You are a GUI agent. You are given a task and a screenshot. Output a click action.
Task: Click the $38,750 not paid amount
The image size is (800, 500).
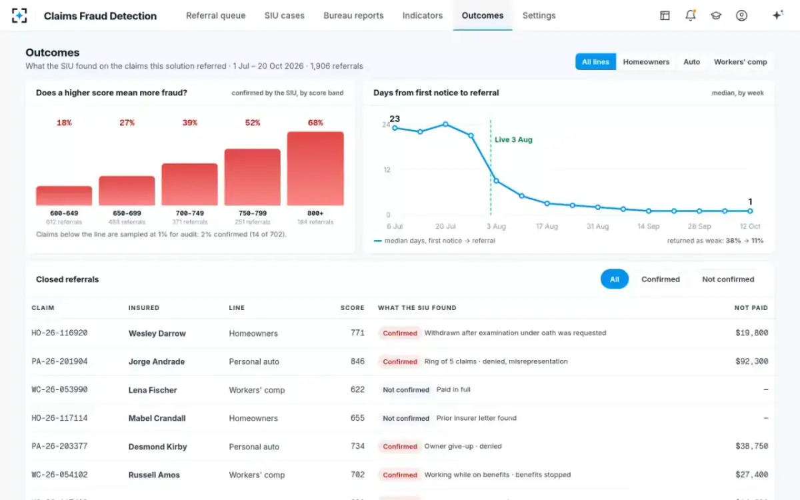(751, 447)
